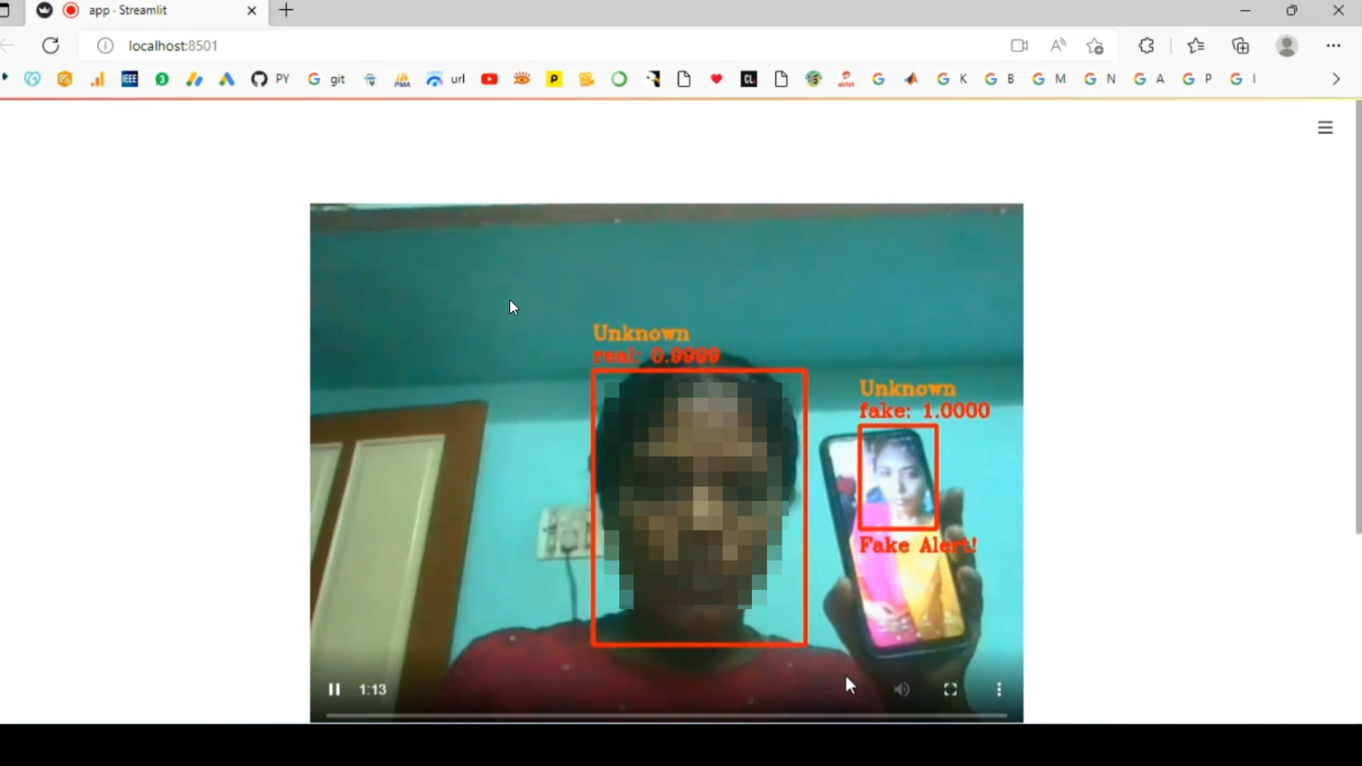Open the orange bar chart bookmark

tap(97, 80)
